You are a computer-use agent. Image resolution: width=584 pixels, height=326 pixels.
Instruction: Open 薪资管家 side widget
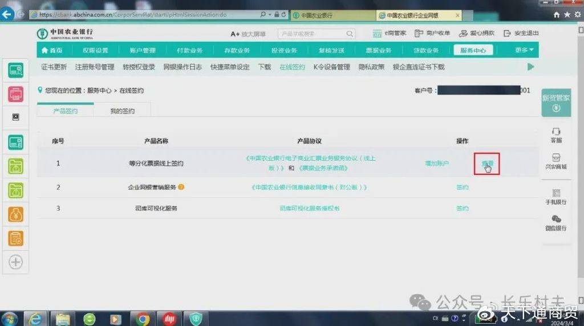[556, 103]
